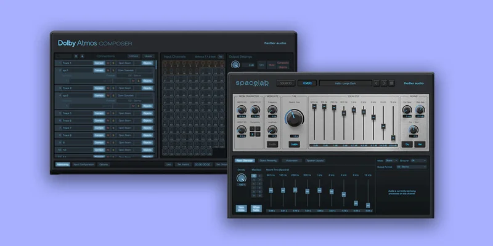The height and width of the screenshot is (246, 493).
Task: Open the Mode dropdown in Spacelab
Action: (391, 161)
